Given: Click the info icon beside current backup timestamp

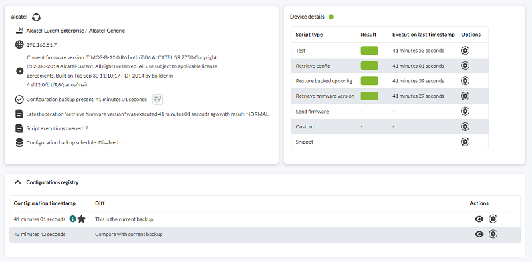Looking at the screenshot, I should [x=72, y=219].
